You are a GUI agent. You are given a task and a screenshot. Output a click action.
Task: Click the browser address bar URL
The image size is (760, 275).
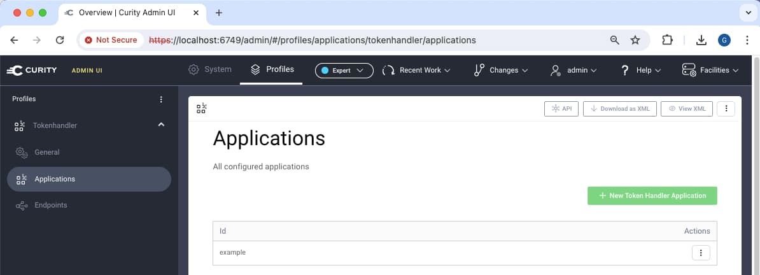(313, 40)
